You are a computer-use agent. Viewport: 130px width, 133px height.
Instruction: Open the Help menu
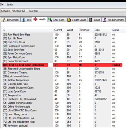(x=10, y=5)
